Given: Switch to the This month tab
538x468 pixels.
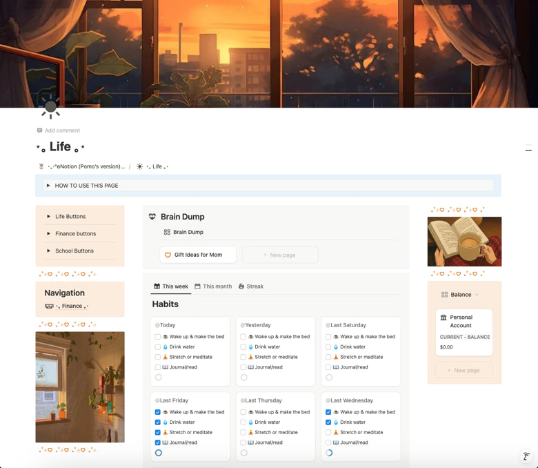Looking at the screenshot, I should click(213, 286).
